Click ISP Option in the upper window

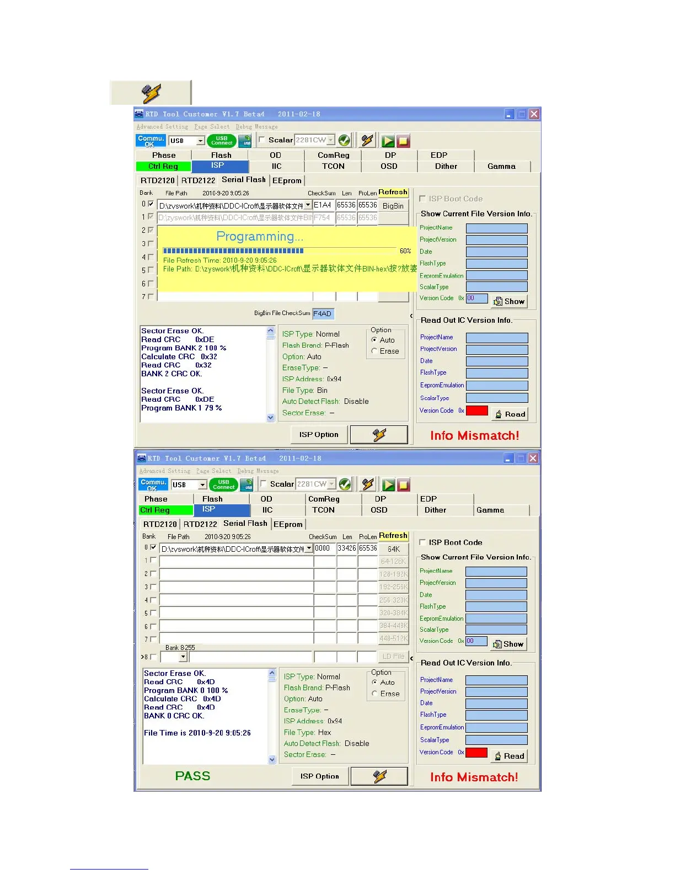point(319,435)
